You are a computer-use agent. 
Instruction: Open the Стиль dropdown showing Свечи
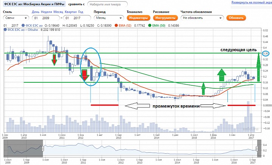pos(16,18)
